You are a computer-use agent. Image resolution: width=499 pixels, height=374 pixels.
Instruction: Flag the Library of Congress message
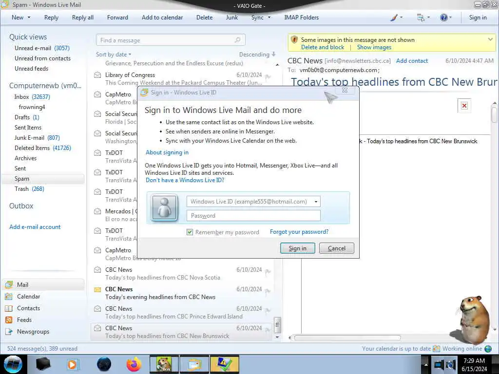[268, 76]
